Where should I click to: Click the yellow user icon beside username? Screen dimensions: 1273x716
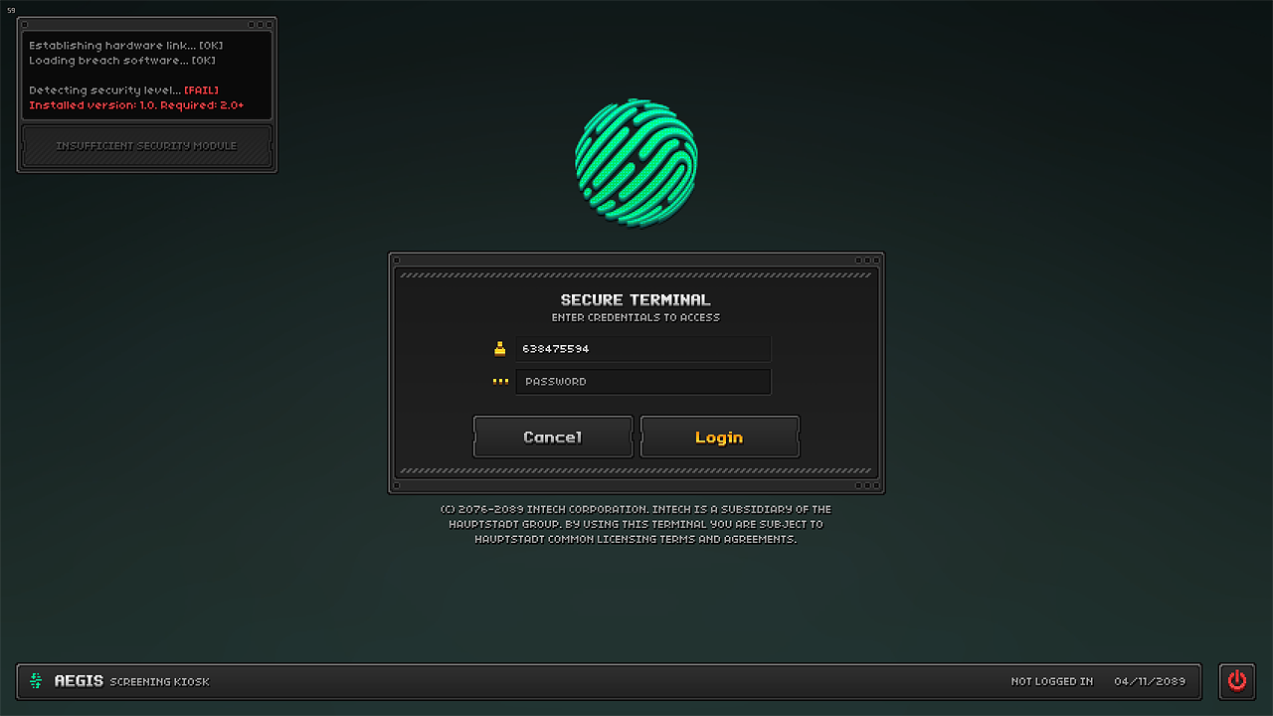(500, 349)
